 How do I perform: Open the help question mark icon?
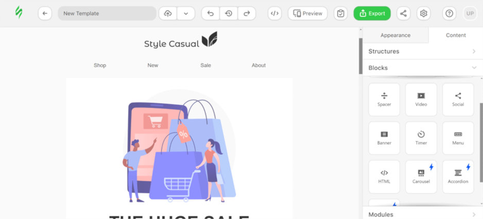(449, 13)
